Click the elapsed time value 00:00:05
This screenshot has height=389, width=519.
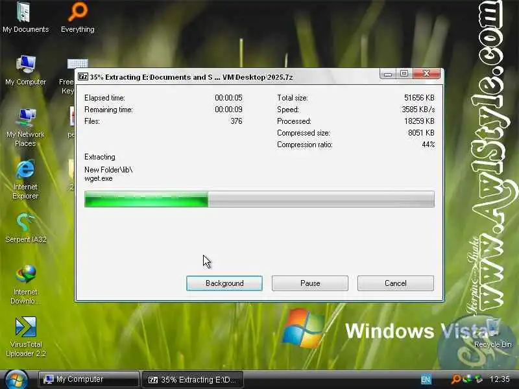229,98
